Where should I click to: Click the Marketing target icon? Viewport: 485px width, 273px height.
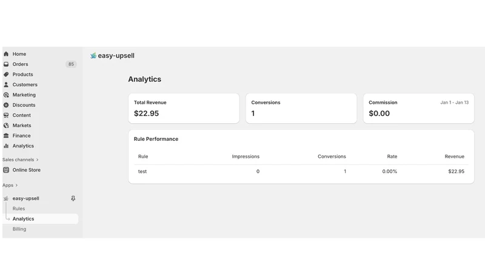6,95
